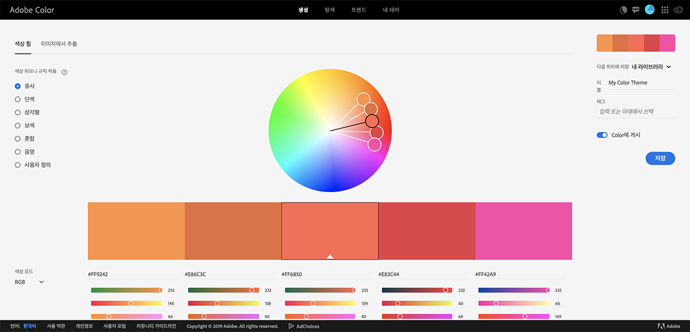690x332 pixels.
Task: Open the 내 테마 tab
Action: [391, 10]
